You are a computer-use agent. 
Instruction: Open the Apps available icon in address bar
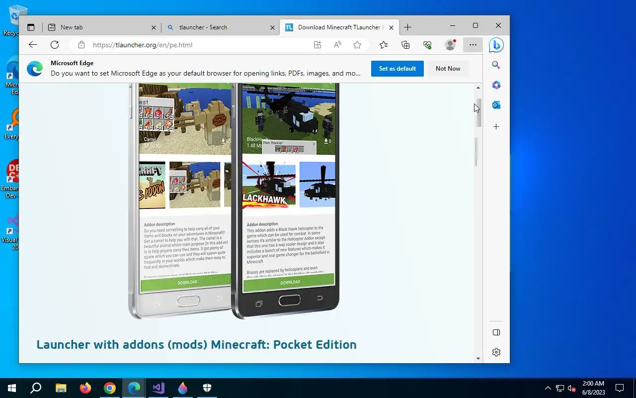tap(318, 45)
